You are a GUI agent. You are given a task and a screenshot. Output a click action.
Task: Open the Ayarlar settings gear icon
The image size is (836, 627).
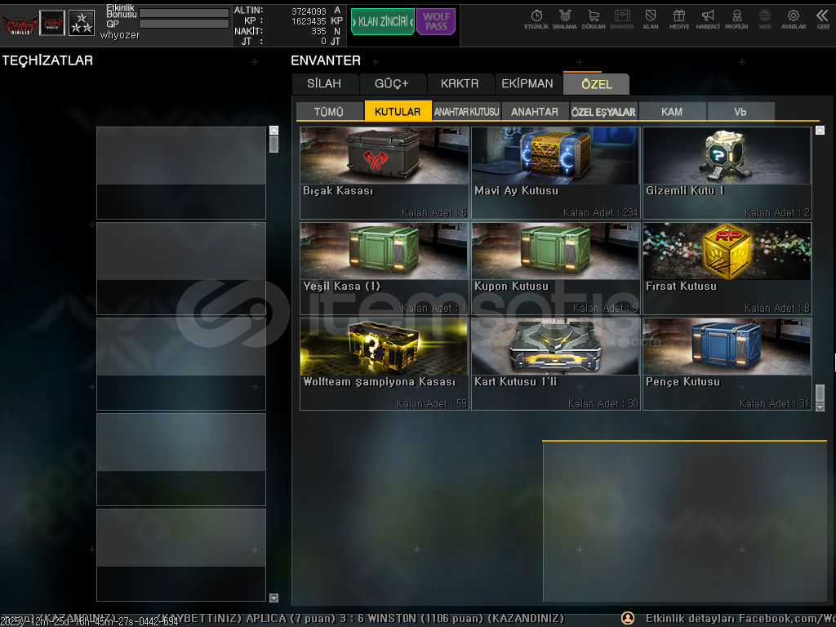click(x=794, y=20)
